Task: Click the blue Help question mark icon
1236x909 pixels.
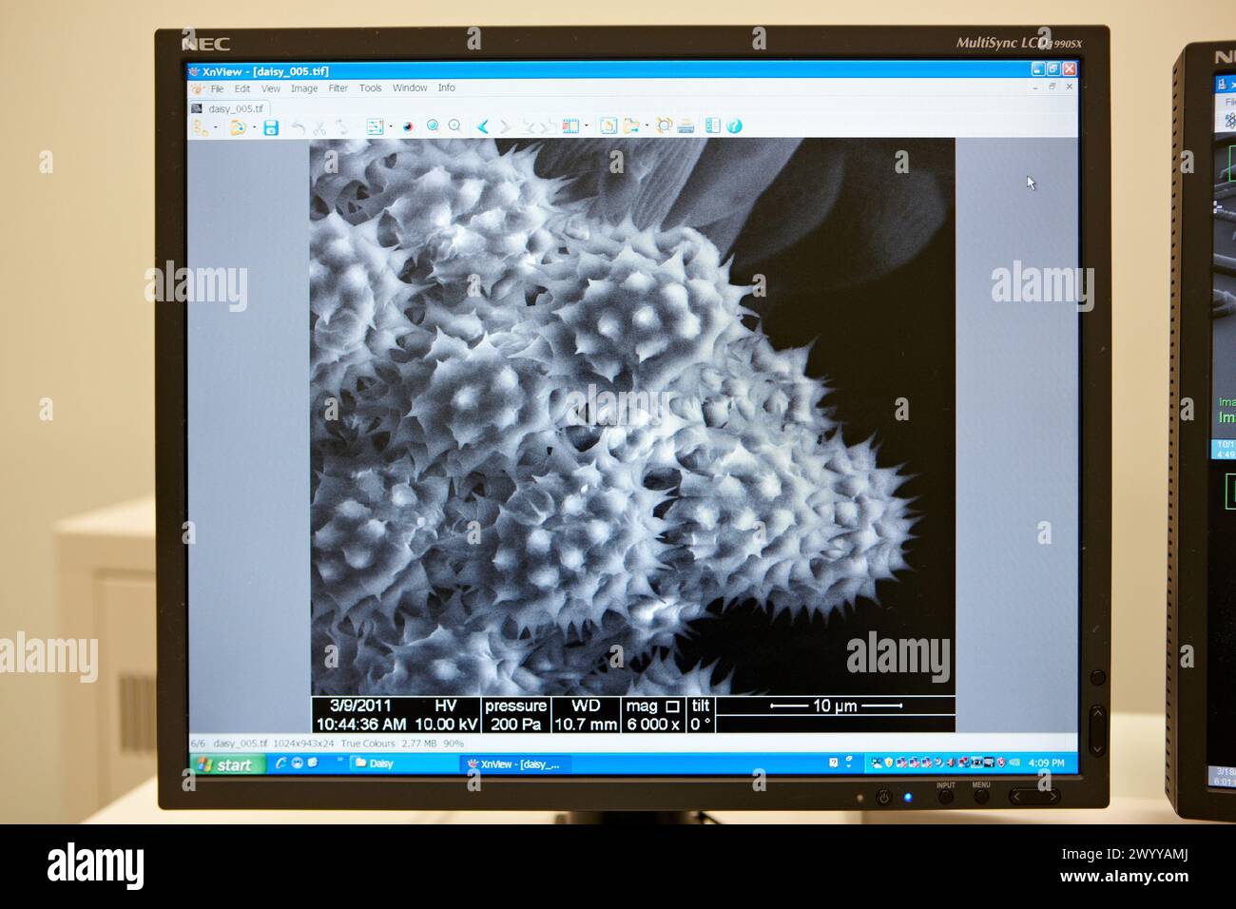Action: (x=734, y=126)
